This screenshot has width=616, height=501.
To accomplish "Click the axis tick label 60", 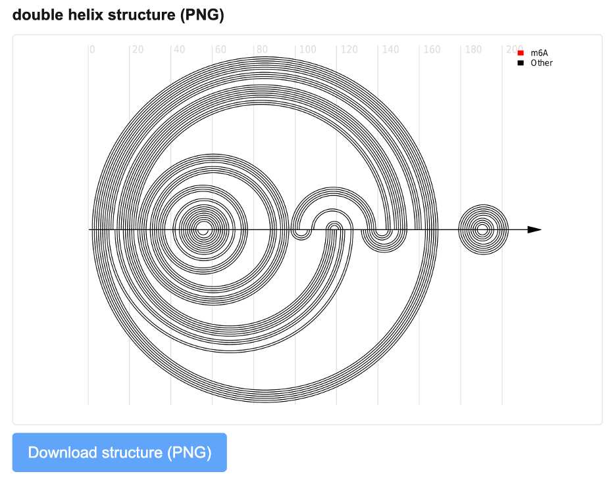I will pos(220,50).
